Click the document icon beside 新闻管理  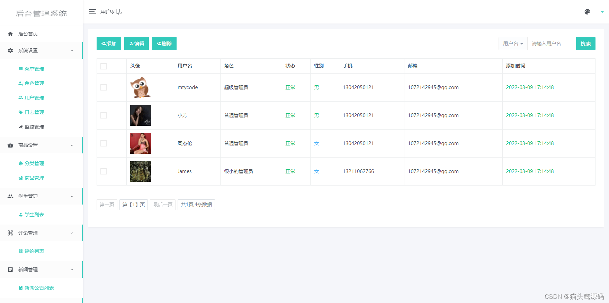click(10, 269)
